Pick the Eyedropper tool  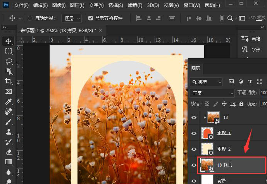point(9,101)
